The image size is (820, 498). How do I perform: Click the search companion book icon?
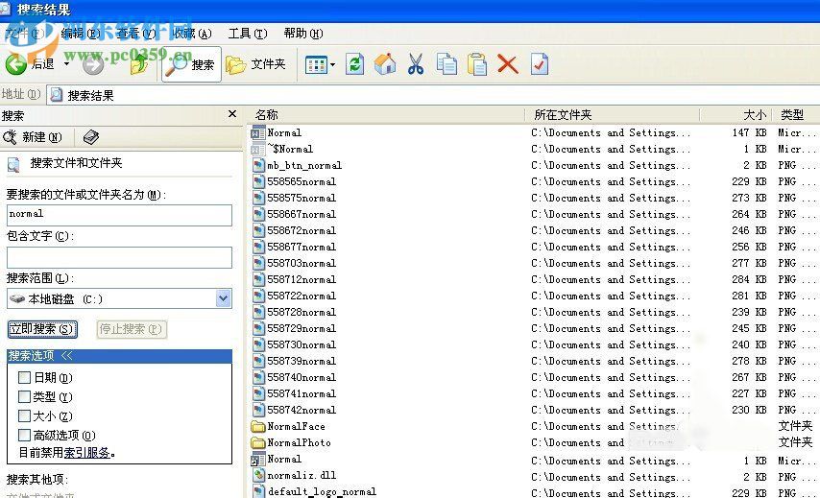click(91, 137)
